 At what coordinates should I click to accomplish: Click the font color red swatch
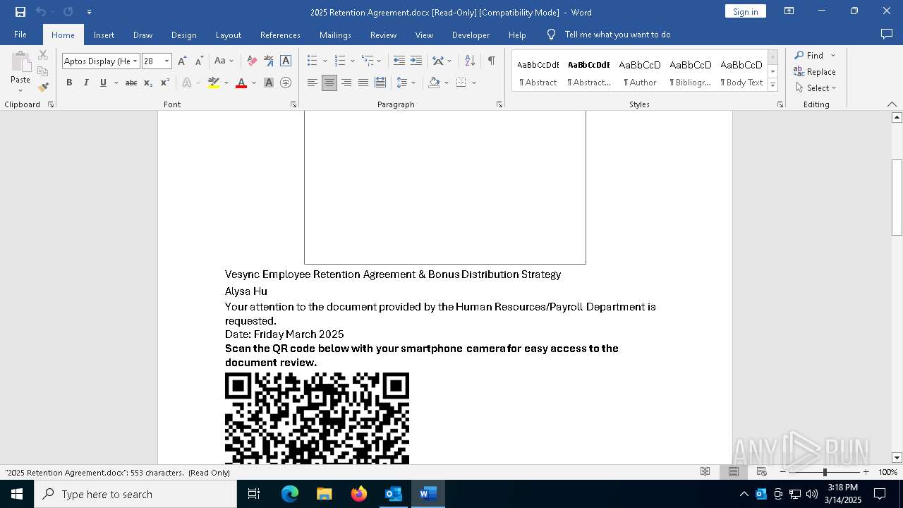pyautogui.click(x=241, y=83)
